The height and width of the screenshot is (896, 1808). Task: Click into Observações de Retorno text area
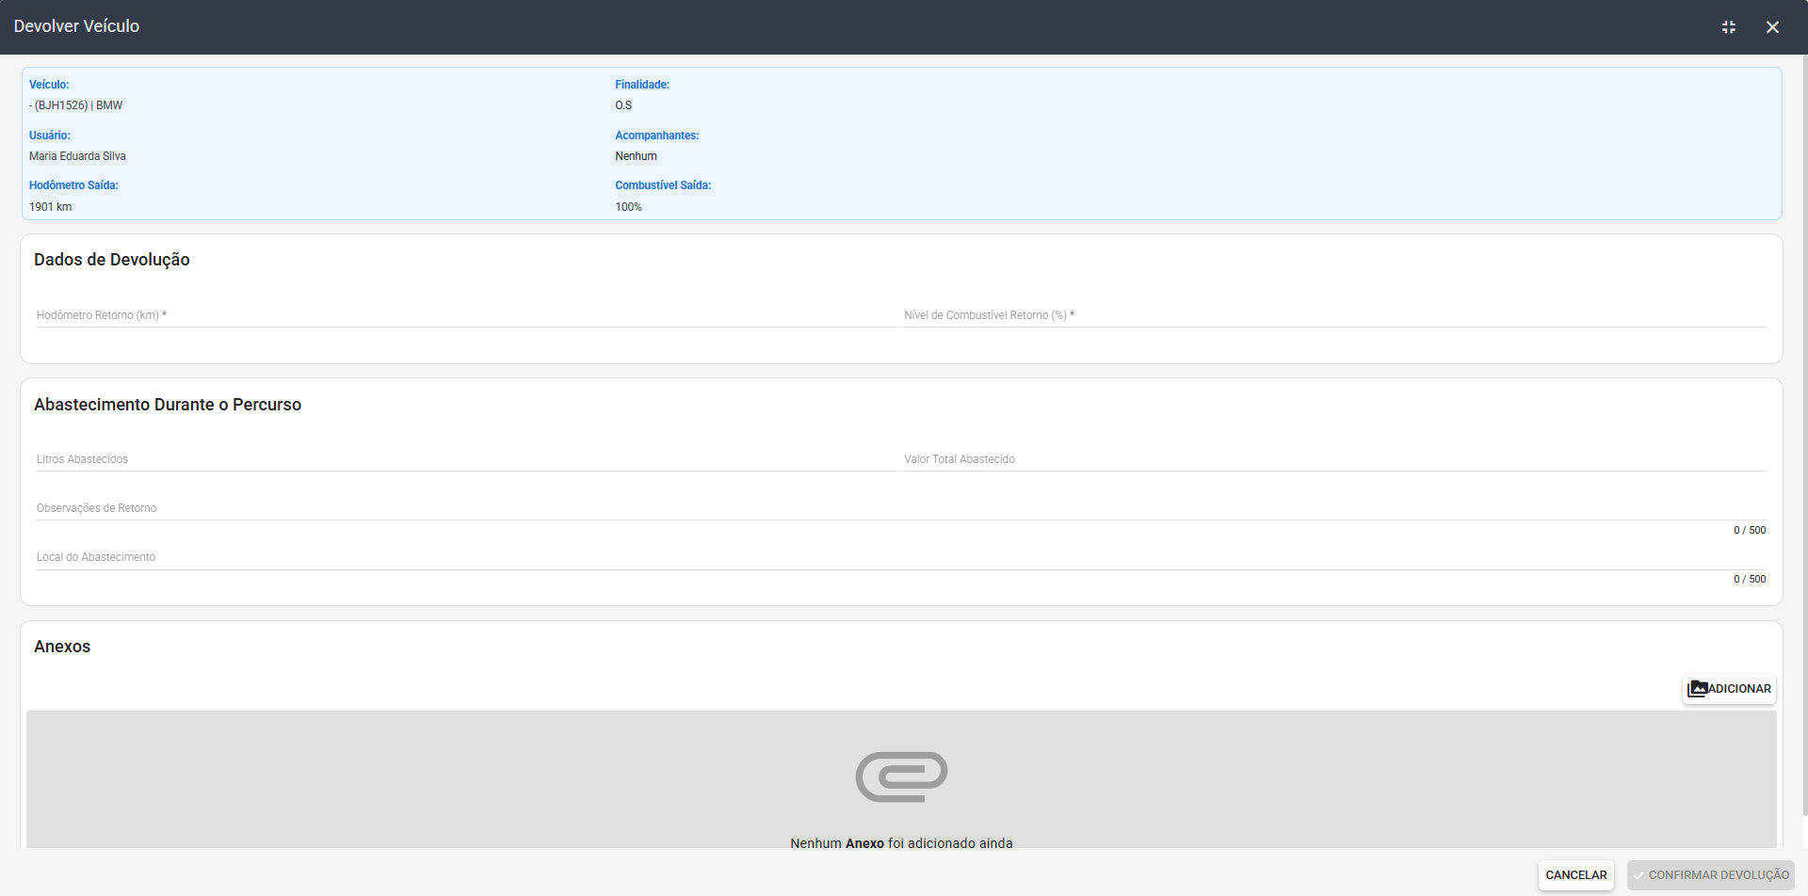(x=901, y=508)
